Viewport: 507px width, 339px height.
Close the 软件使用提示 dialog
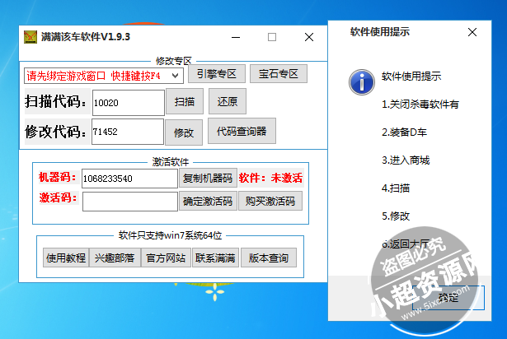[472, 32]
